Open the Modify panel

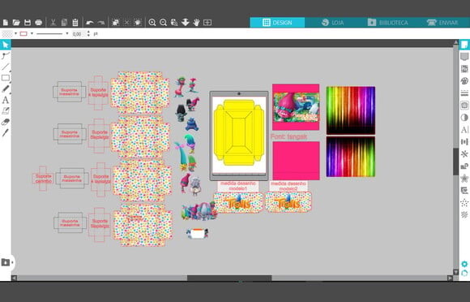464,166
